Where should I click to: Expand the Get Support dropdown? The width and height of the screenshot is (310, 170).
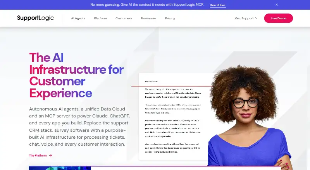coord(246,18)
